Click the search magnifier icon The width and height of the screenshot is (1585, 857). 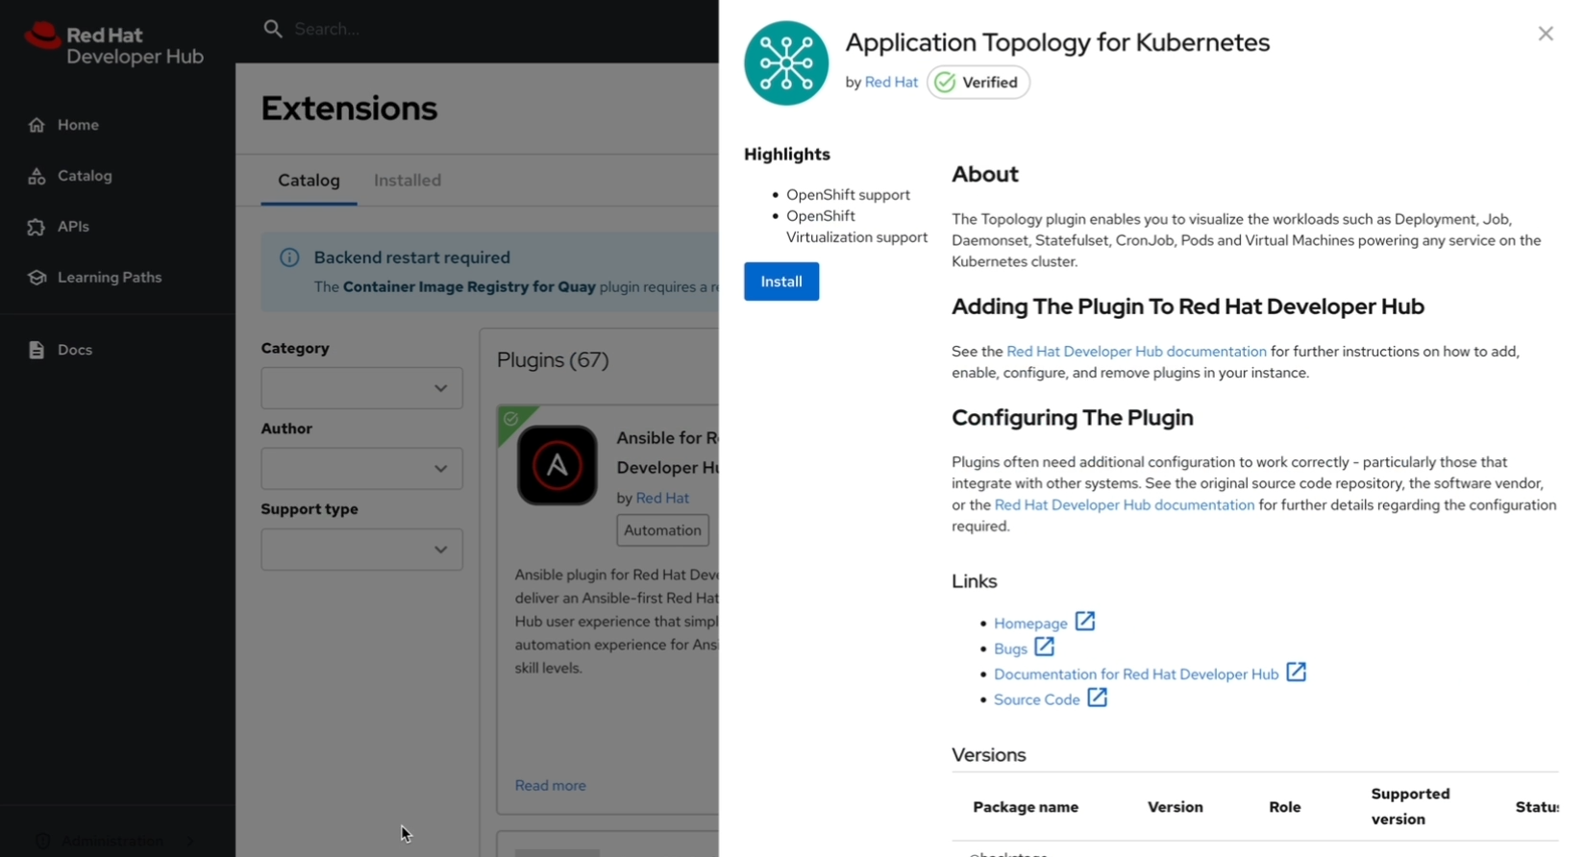click(x=273, y=29)
